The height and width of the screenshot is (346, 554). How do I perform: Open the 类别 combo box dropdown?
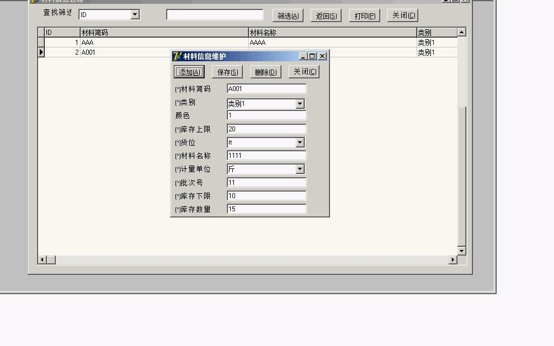(300, 103)
